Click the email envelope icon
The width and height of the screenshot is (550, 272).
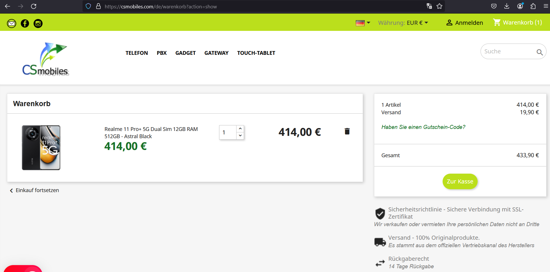[12, 23]
